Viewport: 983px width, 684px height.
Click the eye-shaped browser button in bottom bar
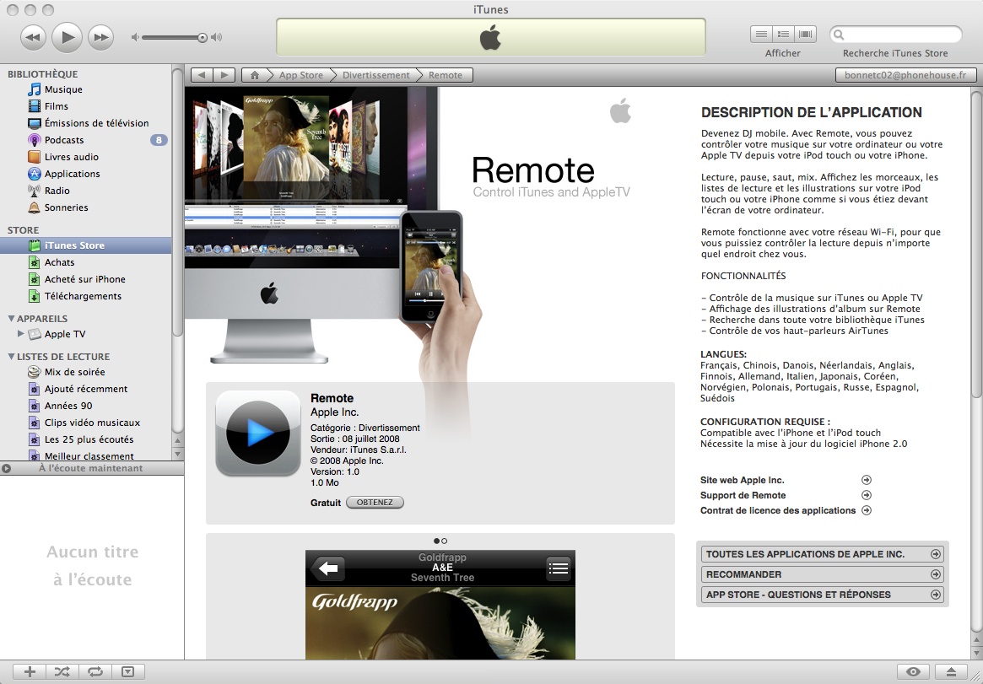coord(913,672)
